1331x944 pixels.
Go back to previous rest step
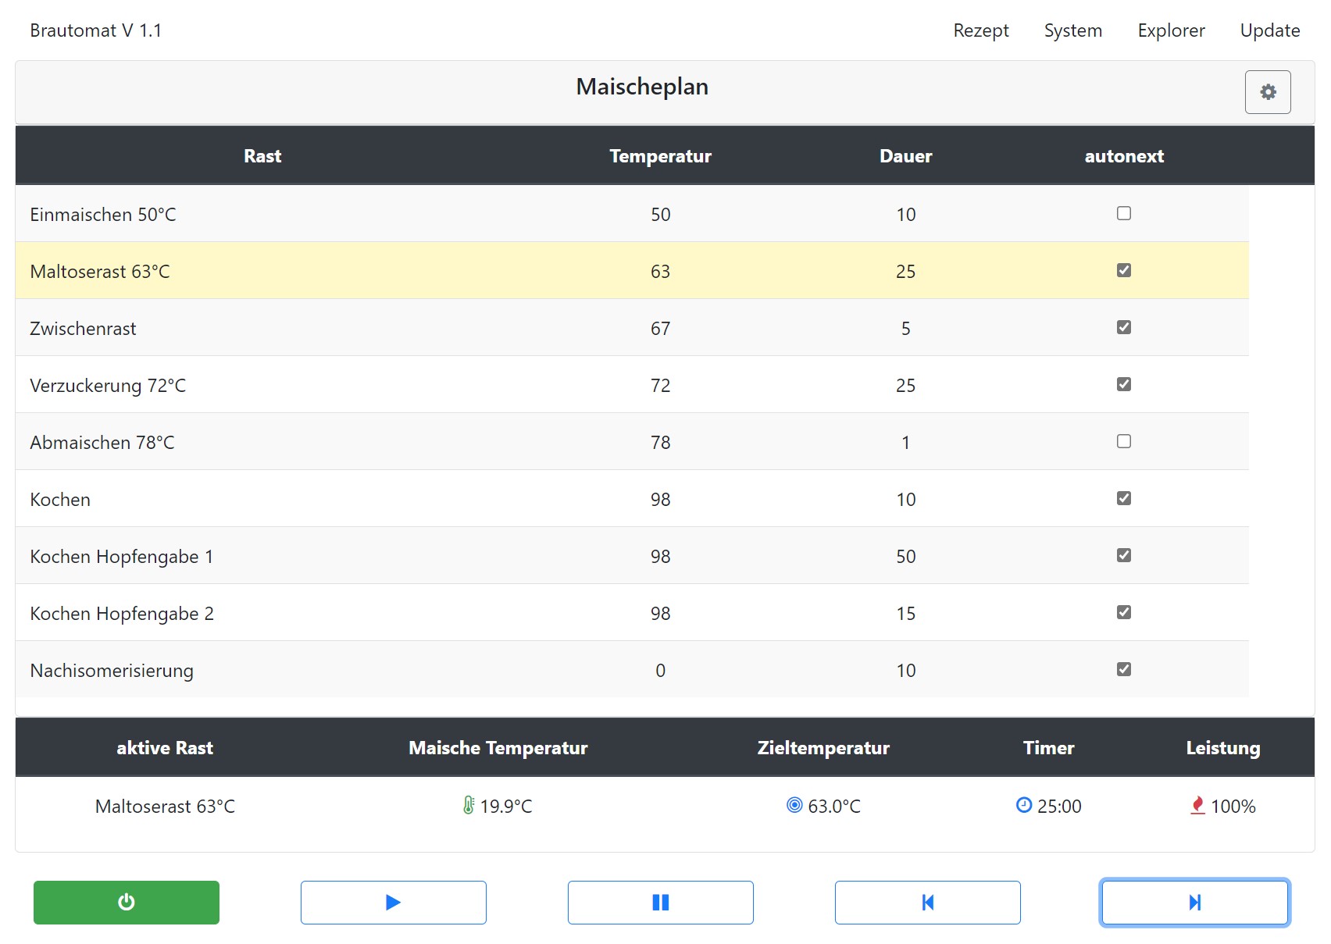927,903
